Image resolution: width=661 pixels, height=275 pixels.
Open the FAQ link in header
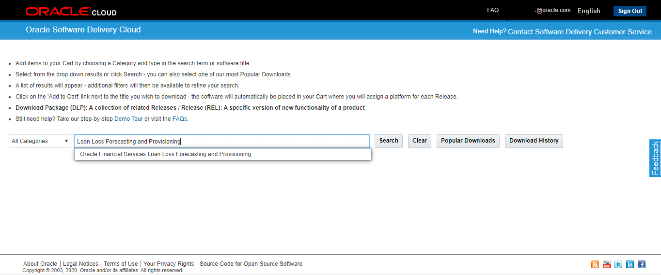493,10
